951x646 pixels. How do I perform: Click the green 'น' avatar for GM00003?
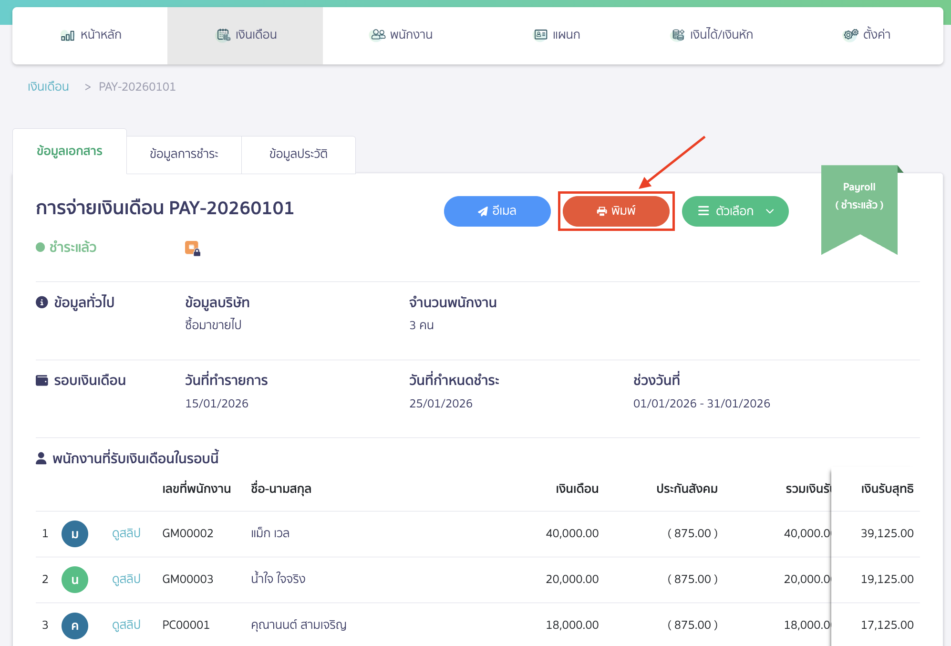click(x=75, y=579)
